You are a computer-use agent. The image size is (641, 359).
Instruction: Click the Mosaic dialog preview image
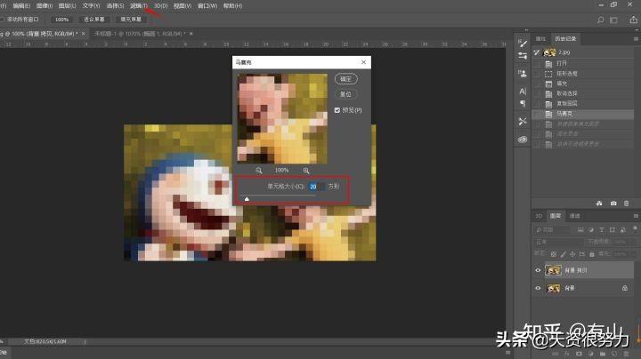tap(282, 119)
